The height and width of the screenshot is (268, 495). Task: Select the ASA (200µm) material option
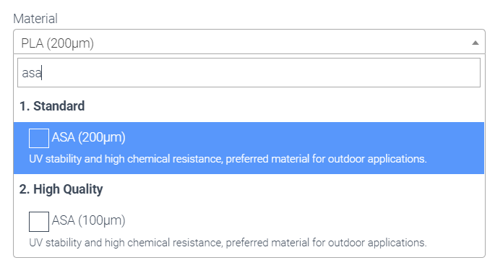(x=249, y=148)
